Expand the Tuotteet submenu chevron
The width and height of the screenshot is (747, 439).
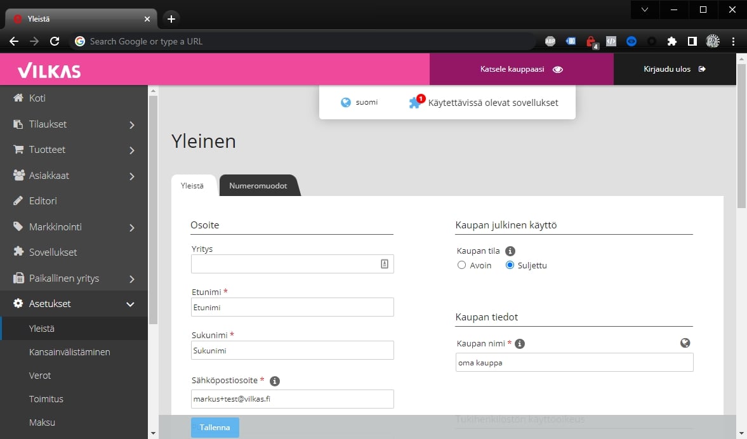132,150
